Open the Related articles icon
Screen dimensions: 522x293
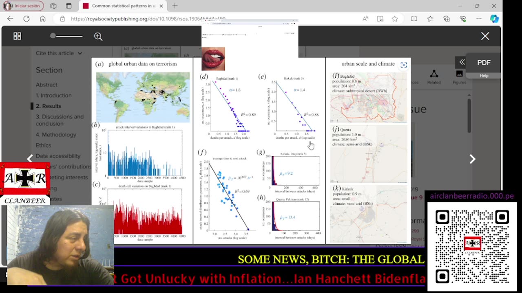point(434,77)
